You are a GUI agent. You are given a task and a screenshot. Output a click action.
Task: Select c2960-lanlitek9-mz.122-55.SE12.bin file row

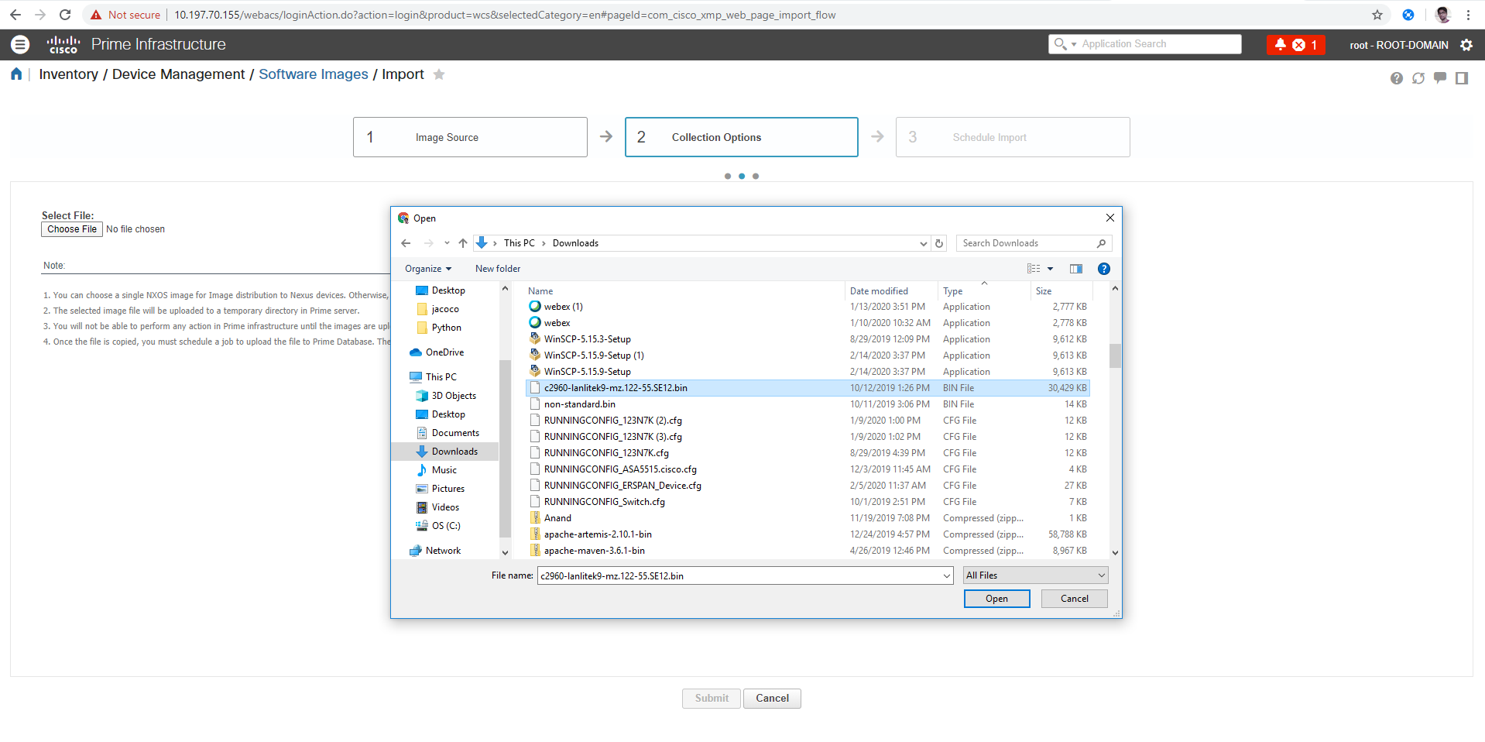click(808, 388)
